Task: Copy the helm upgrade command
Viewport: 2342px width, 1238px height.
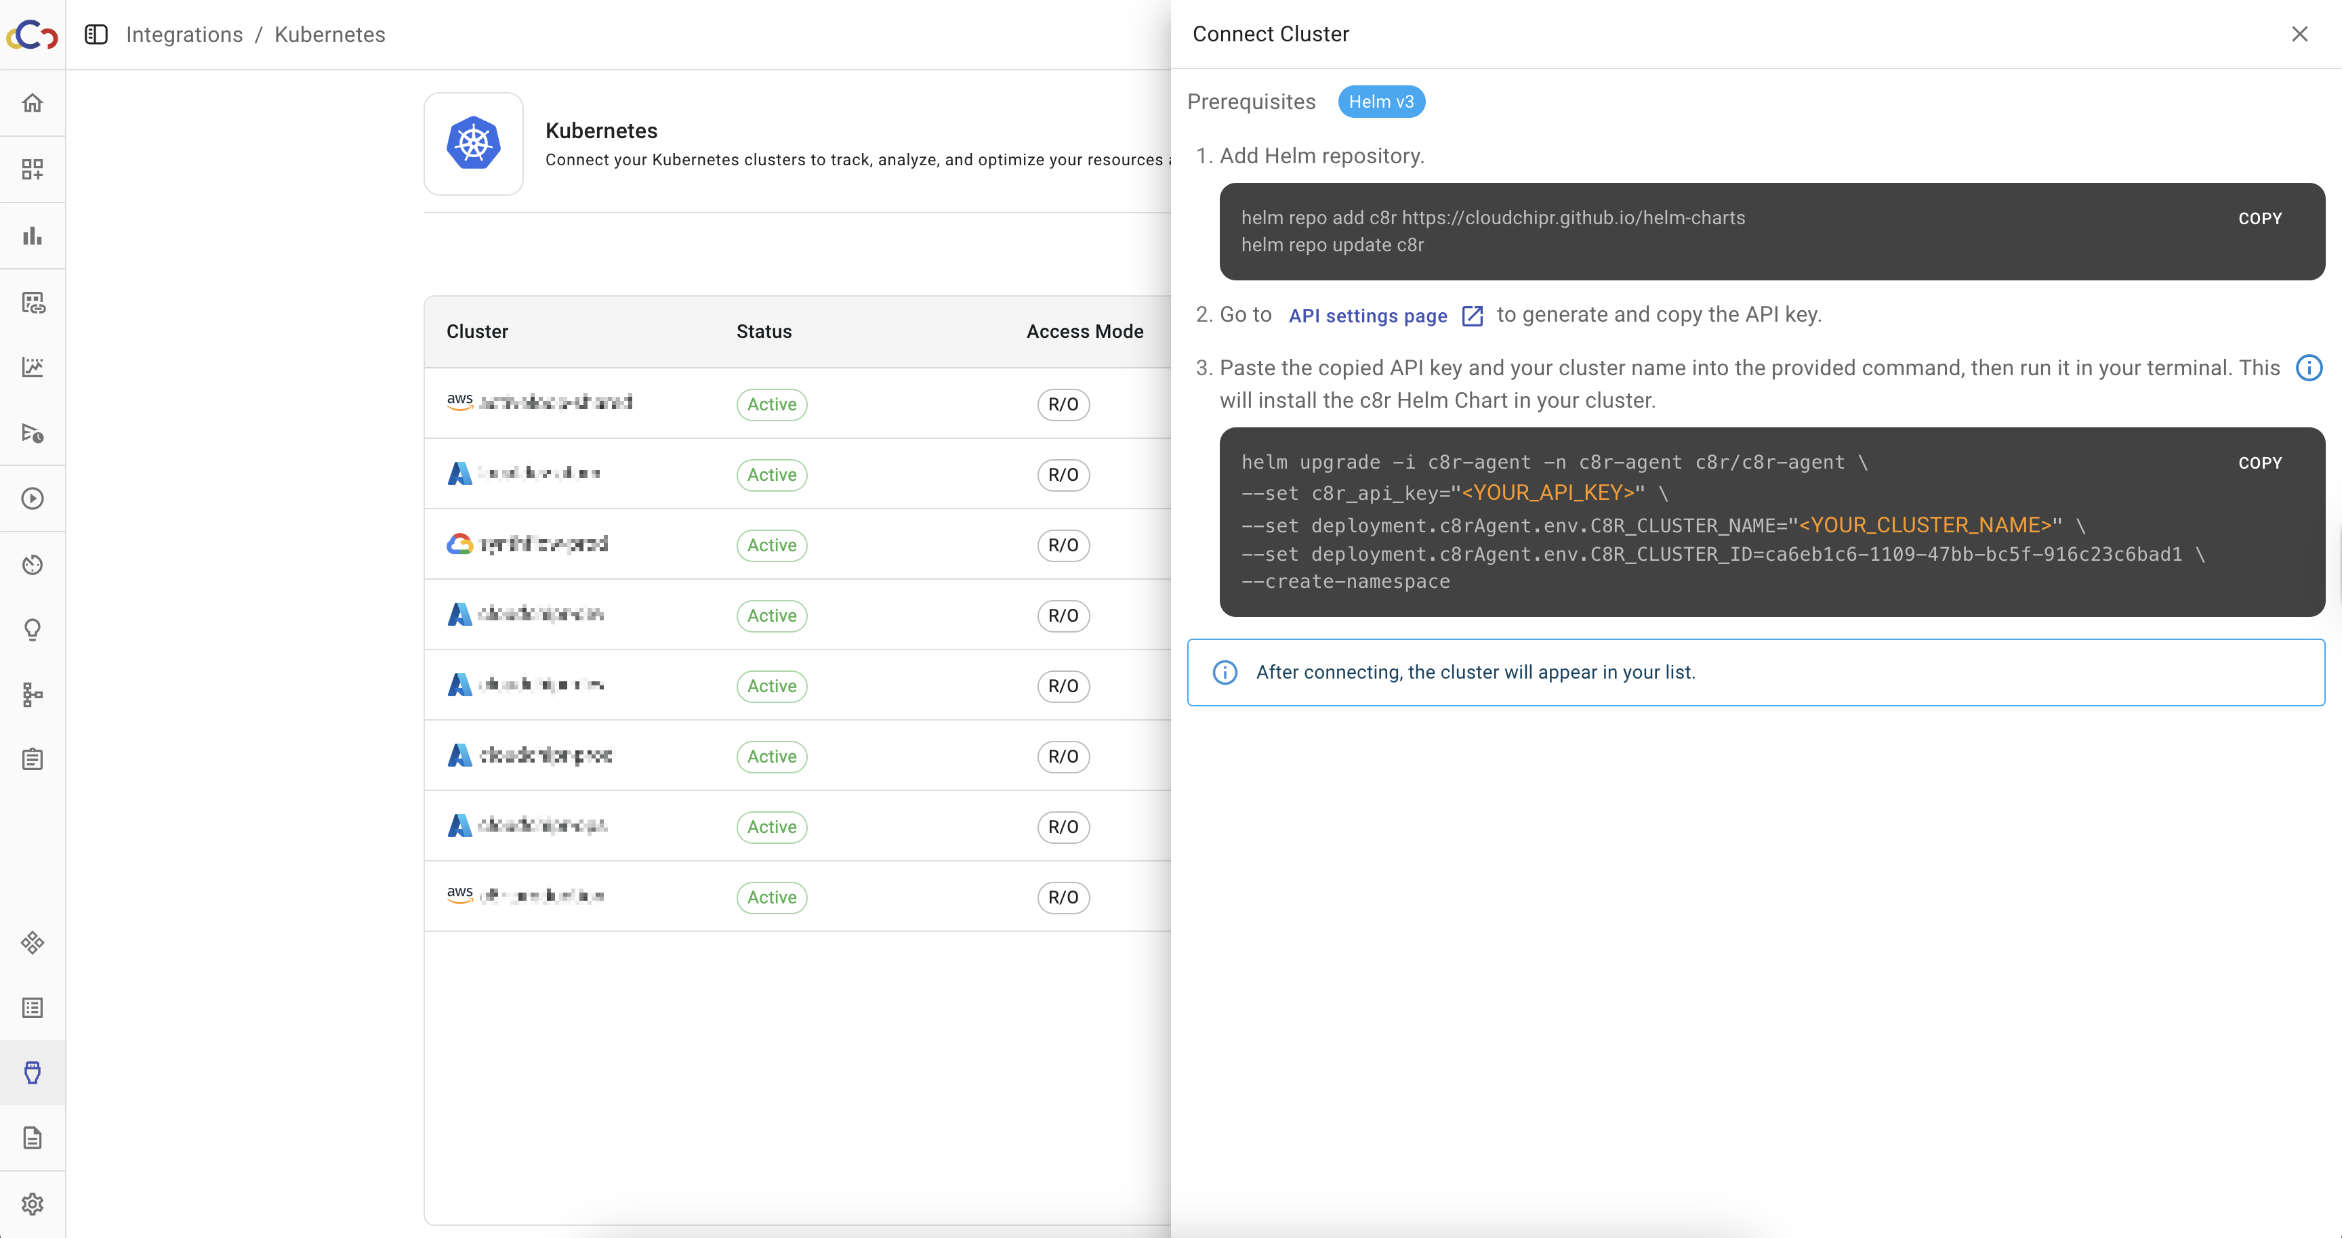Action: 2259,463
